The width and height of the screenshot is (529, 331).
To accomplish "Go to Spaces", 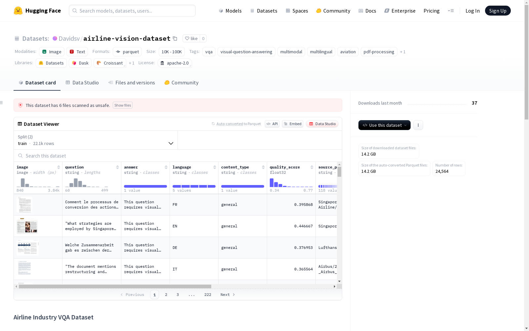I will (297, 11).
